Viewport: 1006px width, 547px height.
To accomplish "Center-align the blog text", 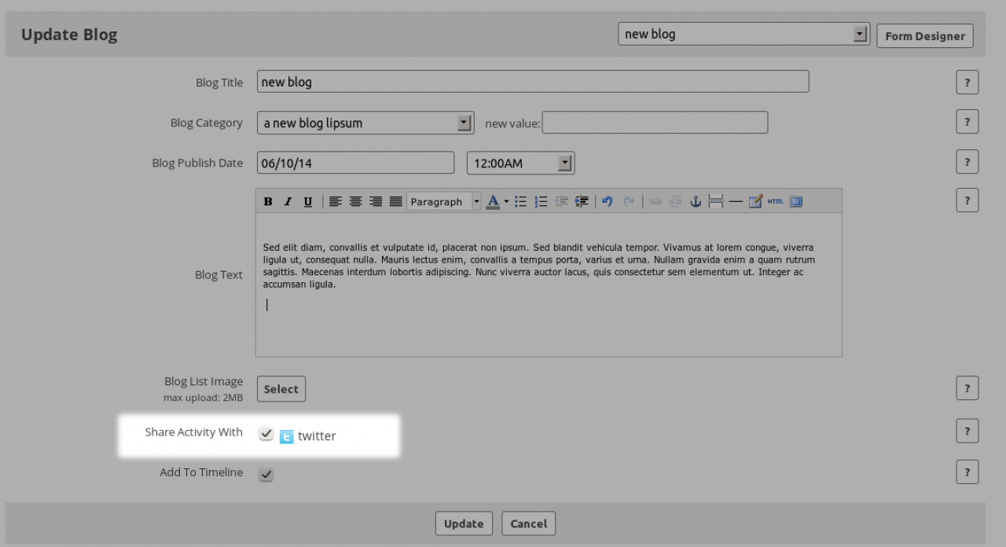I will point(355,202).
